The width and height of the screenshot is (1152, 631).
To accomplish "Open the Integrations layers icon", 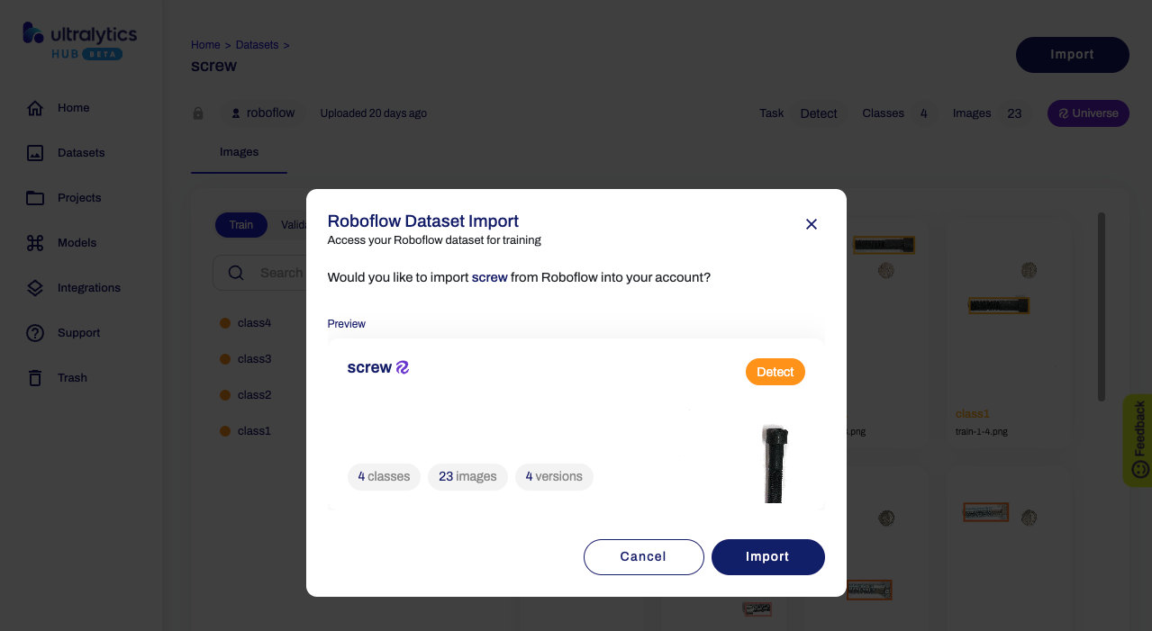I will coord(35,288).
